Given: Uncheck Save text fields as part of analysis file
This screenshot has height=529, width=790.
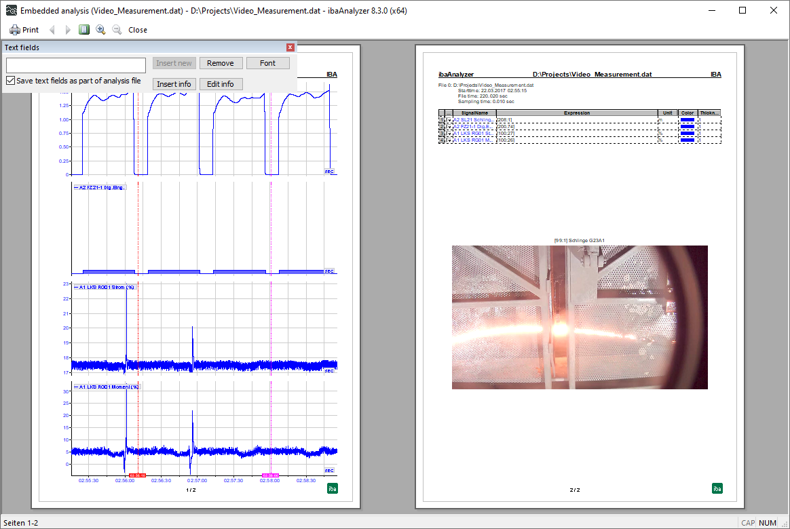Looking at the screenshot, I should 10,81.
